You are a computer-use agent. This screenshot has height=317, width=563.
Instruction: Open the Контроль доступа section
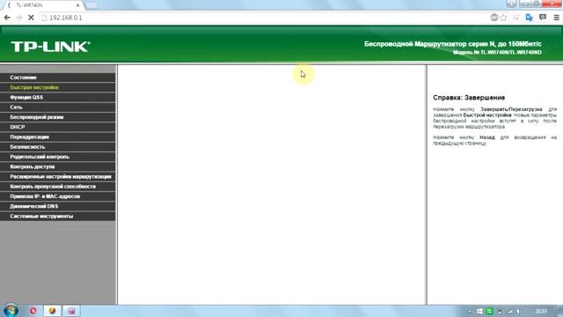click(58, 166)
